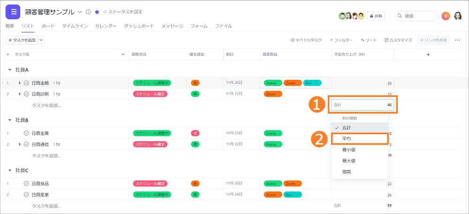The width and height of the screenshot is (469, 214).
Task: Open project info details icon
Action: [88, 12]
